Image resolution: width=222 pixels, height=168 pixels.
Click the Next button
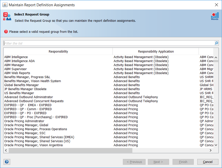[x=158, y=162]
